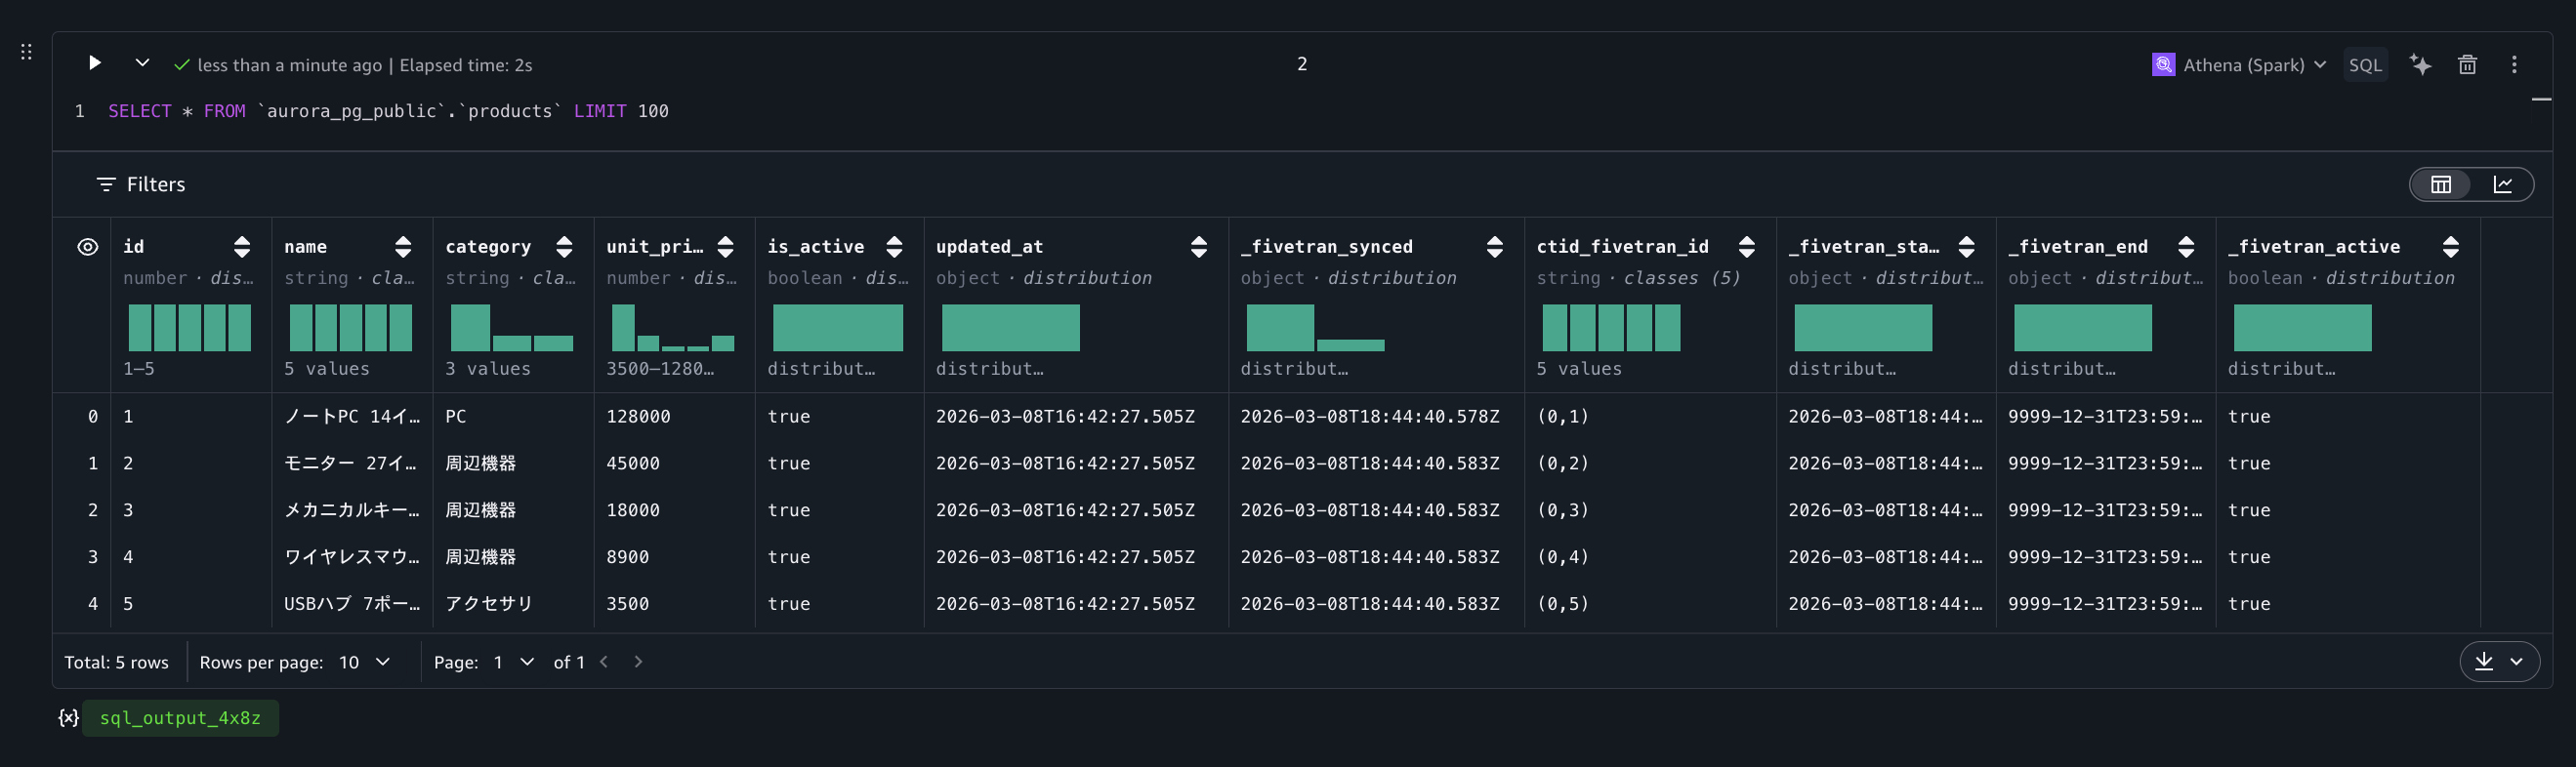Switch to table view
The height and width of the screenshot is (767, 2576).
click(2441, 184)
